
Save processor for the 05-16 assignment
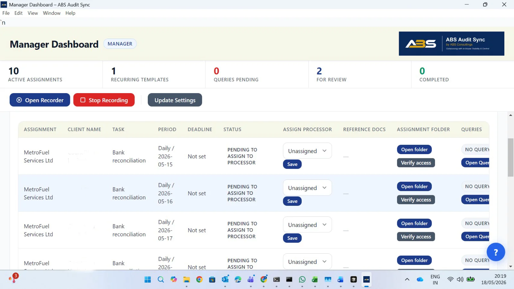pos(292,201)
